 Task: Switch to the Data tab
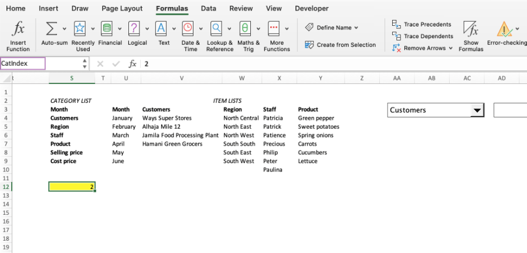tap(208, 8)
